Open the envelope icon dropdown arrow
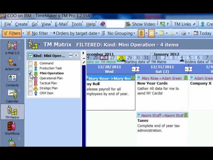 point(156,33)
